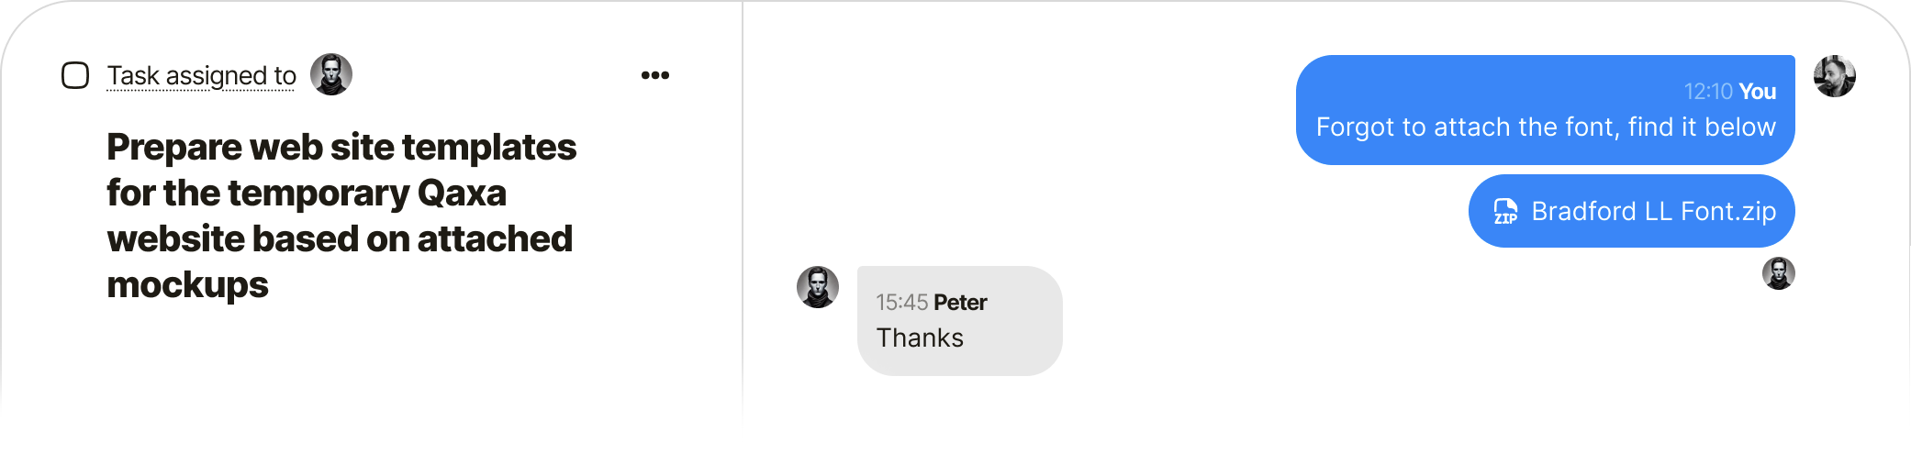The width and height of the screenshot is (1911, 465).
Task: Open Peter's avatar beside the Thanks message
Action: (817, 287)
